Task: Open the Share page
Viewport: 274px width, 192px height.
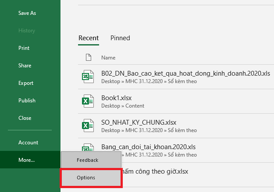Action: (25, 66)
